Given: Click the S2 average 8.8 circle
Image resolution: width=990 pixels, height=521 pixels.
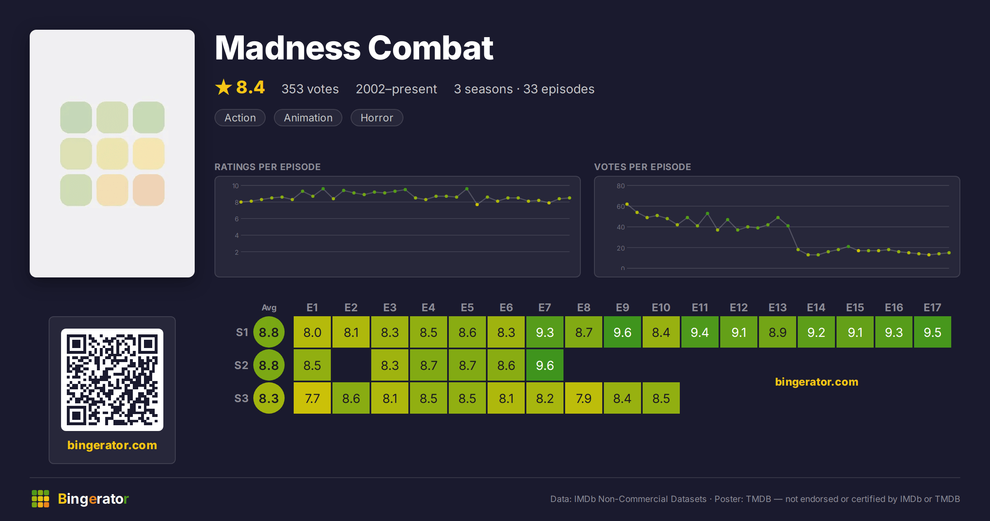Looking at the screenshot, I should [x=269, y=365].
